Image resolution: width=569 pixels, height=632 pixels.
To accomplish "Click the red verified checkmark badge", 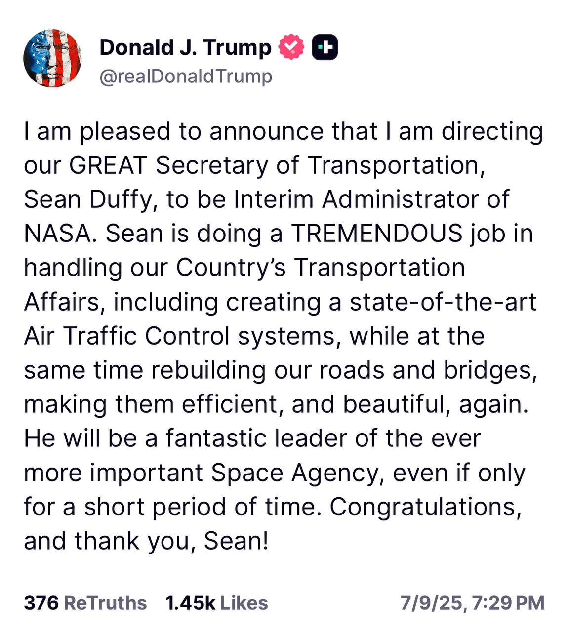I will 292,47.
